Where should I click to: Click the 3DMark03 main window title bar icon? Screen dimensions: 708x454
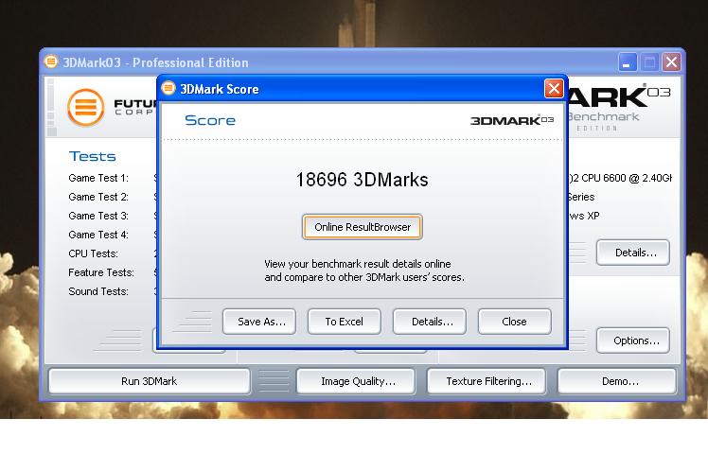(x=51, y=61)
